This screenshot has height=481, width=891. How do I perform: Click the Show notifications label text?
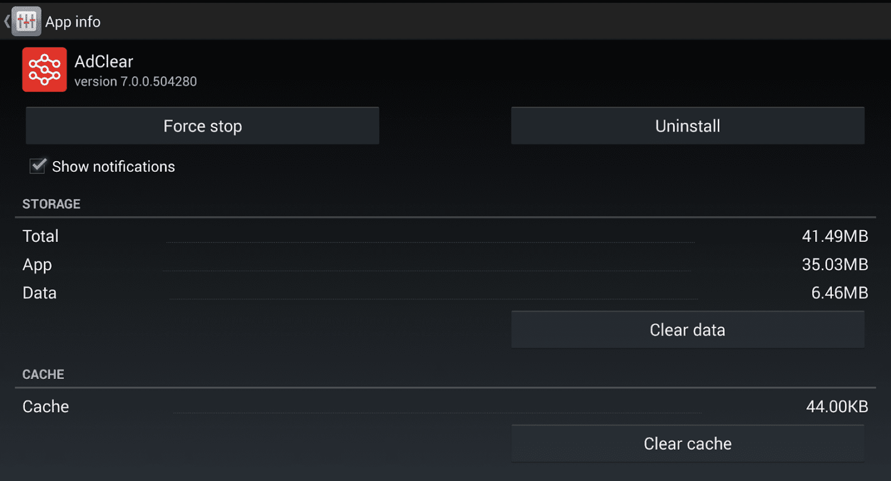point(114,167)
